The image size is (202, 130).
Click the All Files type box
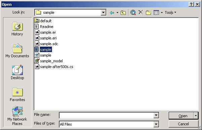107,124
